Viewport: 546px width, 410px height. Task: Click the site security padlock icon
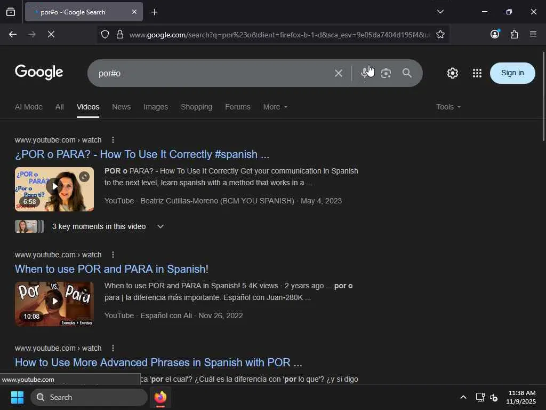(x=120, y=34)
